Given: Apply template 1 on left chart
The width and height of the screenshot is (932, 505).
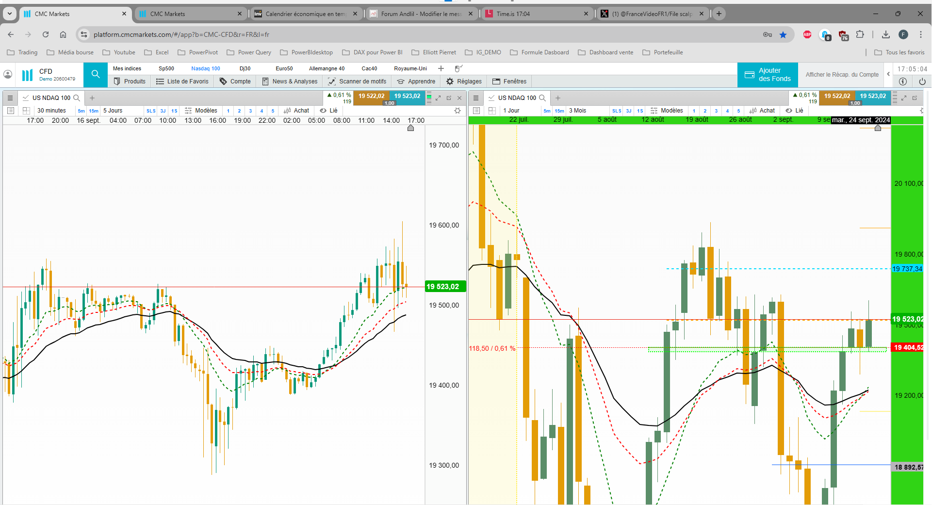Looking at the screenshot, I should (x=228, y=111).
